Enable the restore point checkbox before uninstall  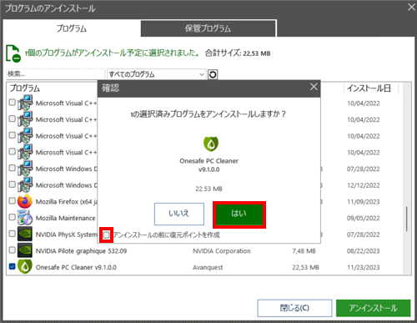coord(106,235)
